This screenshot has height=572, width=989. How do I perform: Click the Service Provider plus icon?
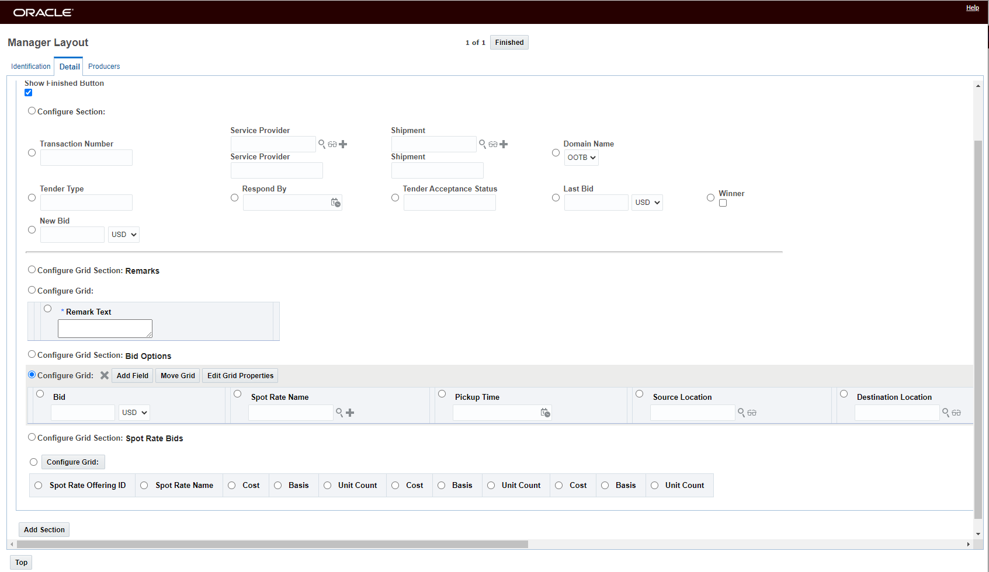[343, 144]
